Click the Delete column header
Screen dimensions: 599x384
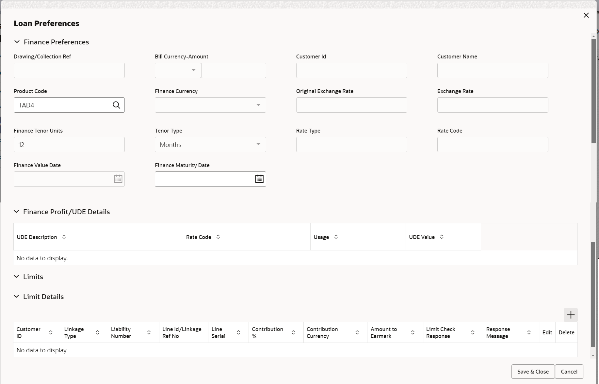click(566, 332)
